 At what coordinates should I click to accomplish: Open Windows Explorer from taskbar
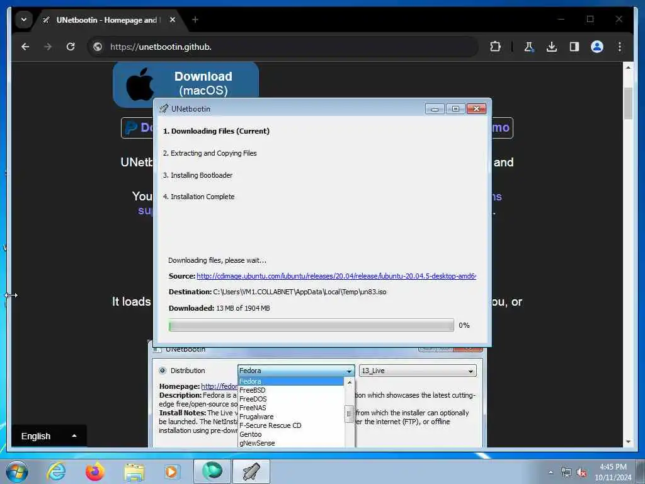coord(134,471)
